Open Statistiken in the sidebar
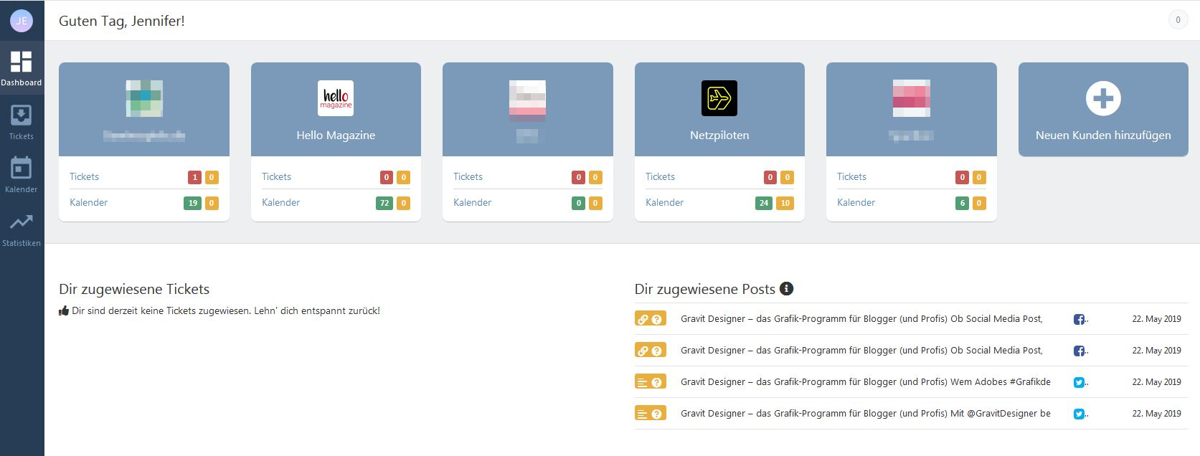The width and height of the screenshot is (1200, 456). point(21,229)
